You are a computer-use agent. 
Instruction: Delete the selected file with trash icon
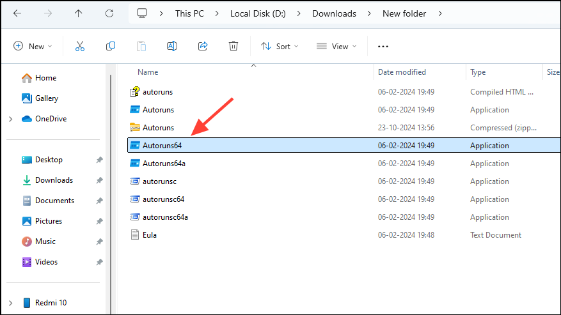click(x=233, y=46)
